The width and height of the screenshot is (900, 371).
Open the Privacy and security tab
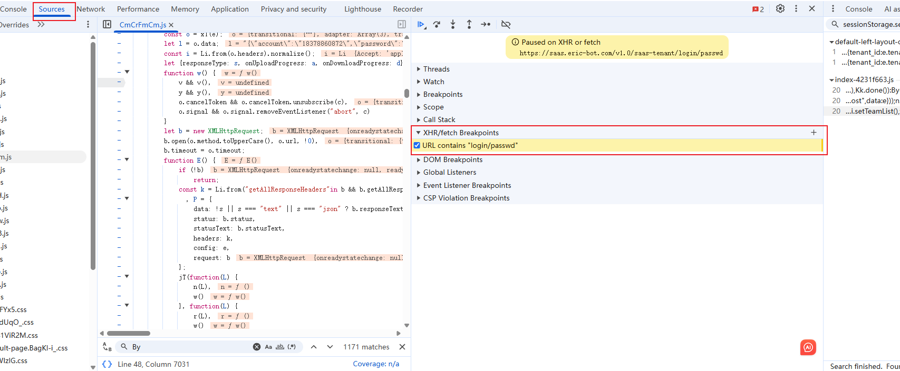click(x=294, y=9)
